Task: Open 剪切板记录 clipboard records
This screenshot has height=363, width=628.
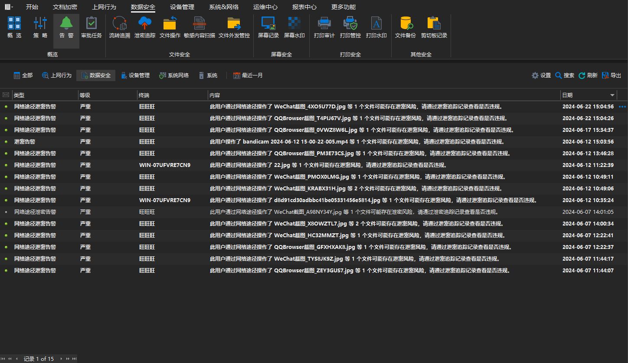Action: click(434, 27)
